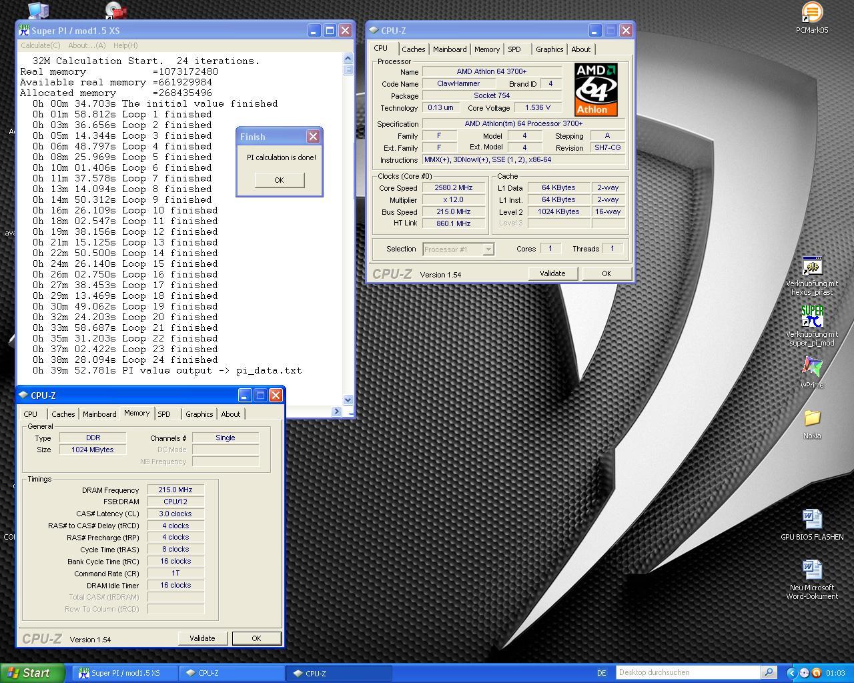Click the FSB:DRAM CPU/12 value
The image size is (854, 683).
(175, 502)
